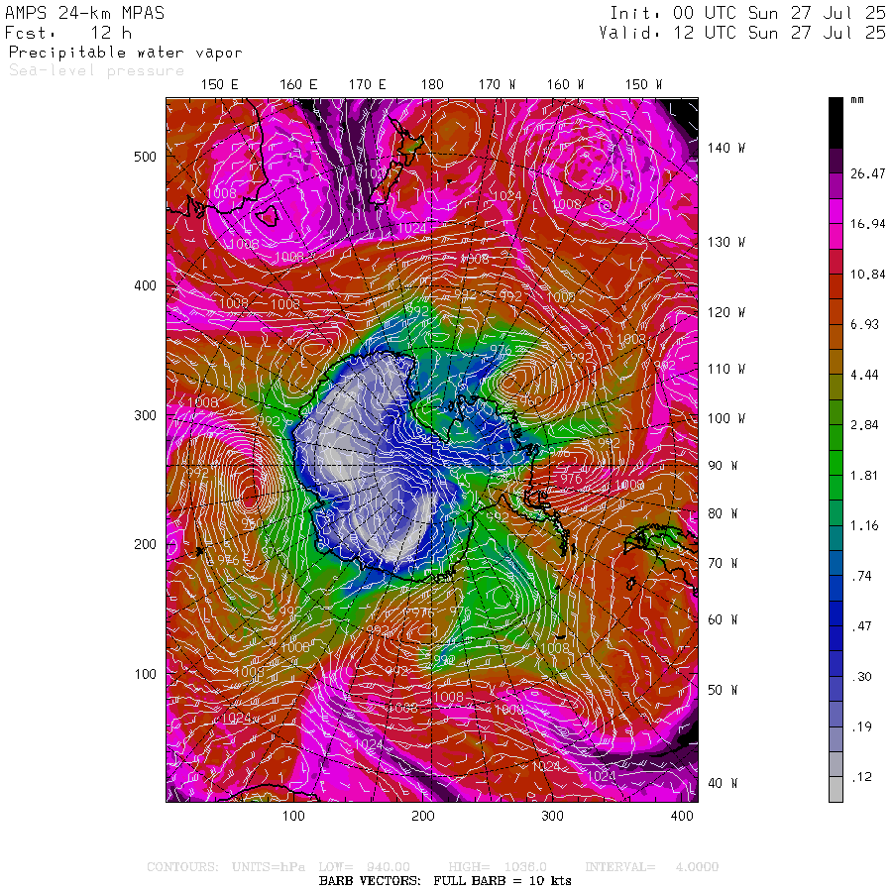Click the black swatch topping the color bar
This screenshot has width=892, height=892.
836,123
